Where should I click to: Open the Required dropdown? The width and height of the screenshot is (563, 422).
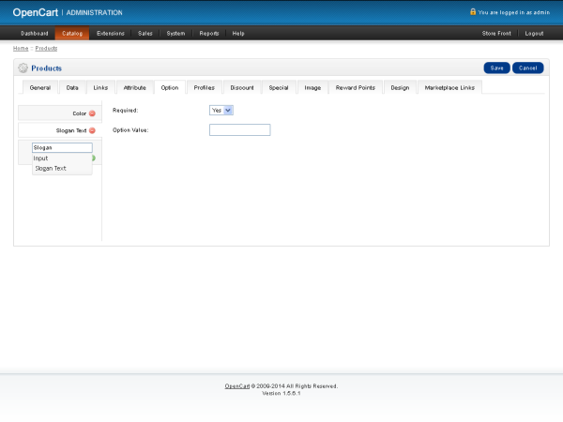coord(221,110)
